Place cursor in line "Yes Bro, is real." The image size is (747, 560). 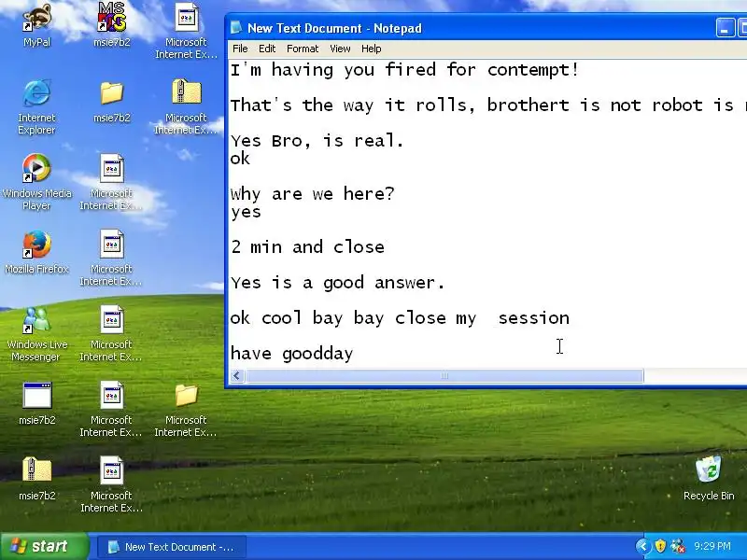click(x=317, y=141)
